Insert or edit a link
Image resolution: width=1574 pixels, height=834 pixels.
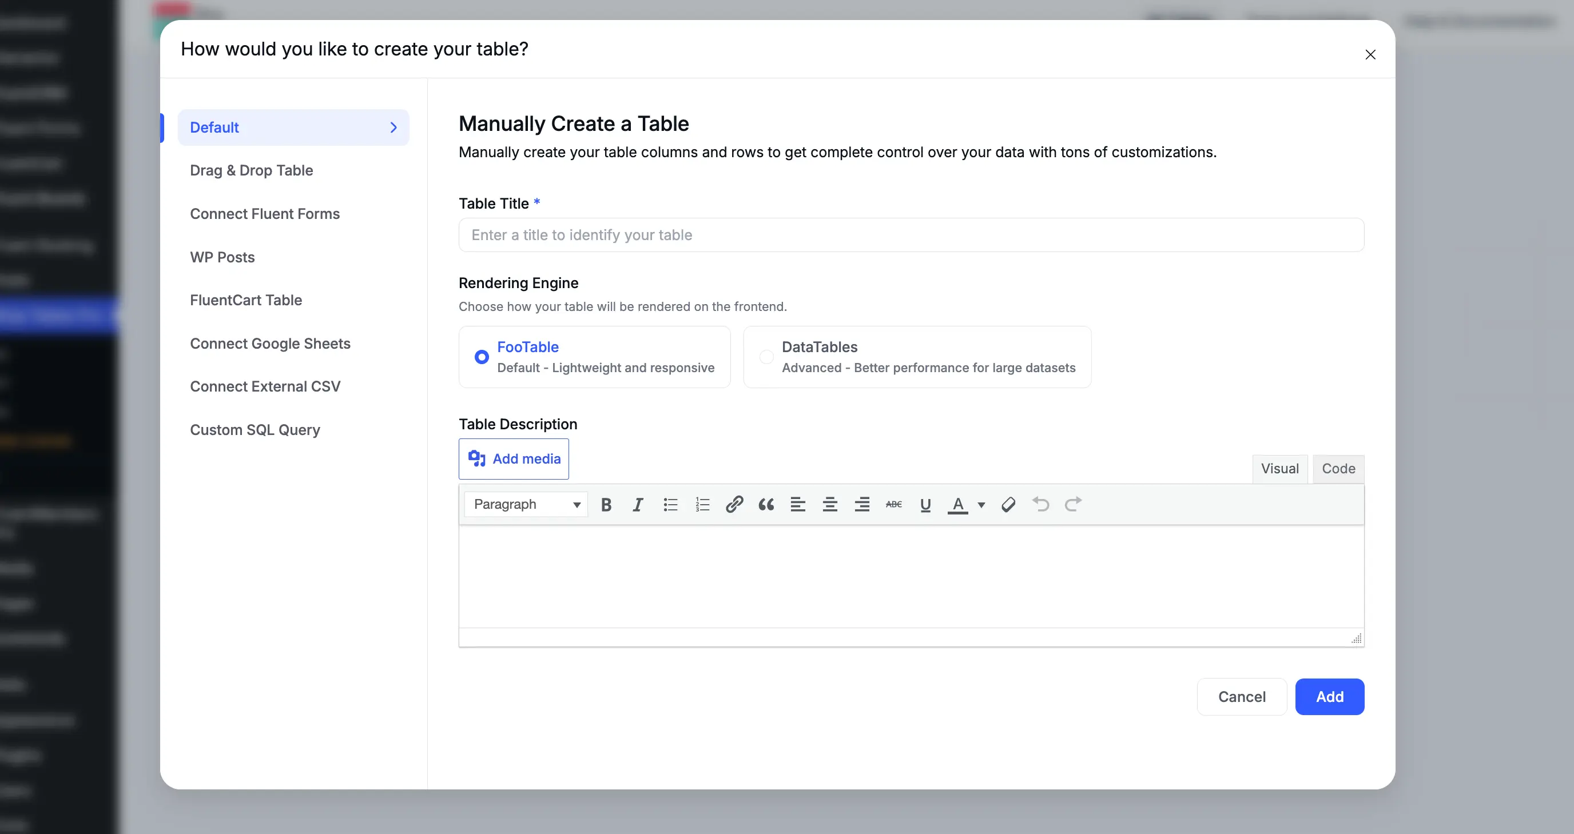tap(734, 504)
